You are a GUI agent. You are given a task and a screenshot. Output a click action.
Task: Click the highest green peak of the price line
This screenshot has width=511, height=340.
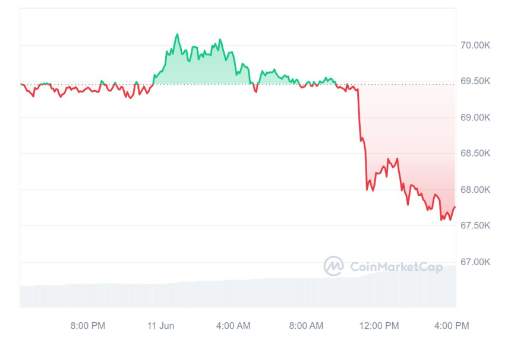point(177,34)
